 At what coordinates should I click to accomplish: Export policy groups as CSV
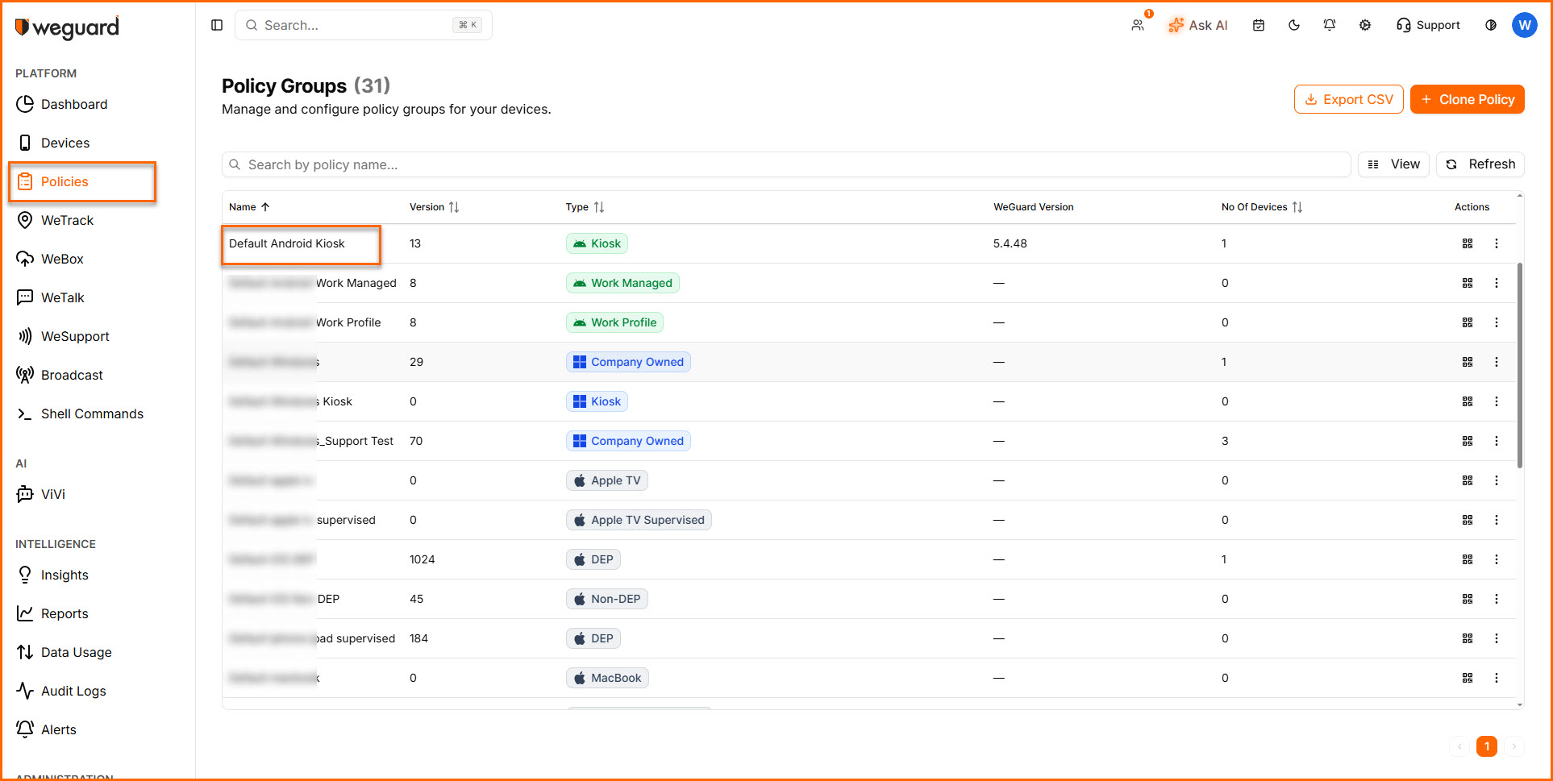[x=1348, y=99]
